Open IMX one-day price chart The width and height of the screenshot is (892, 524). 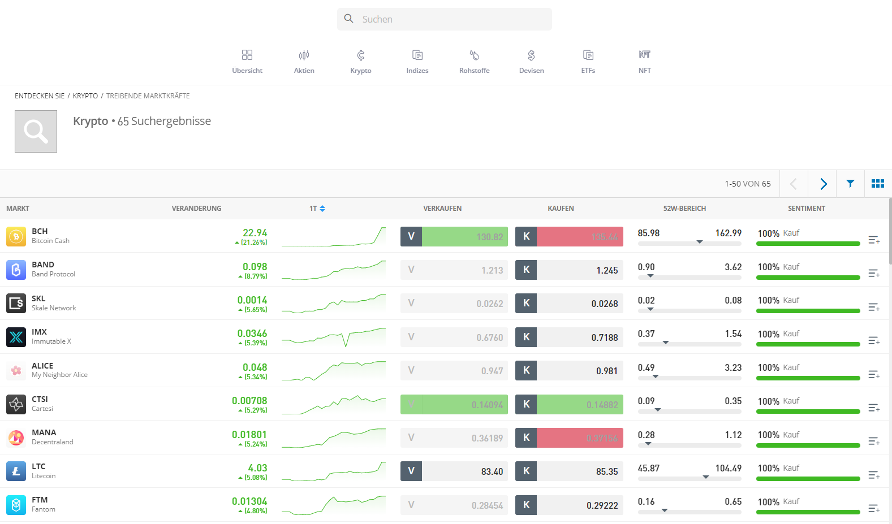tap(334, 337)
